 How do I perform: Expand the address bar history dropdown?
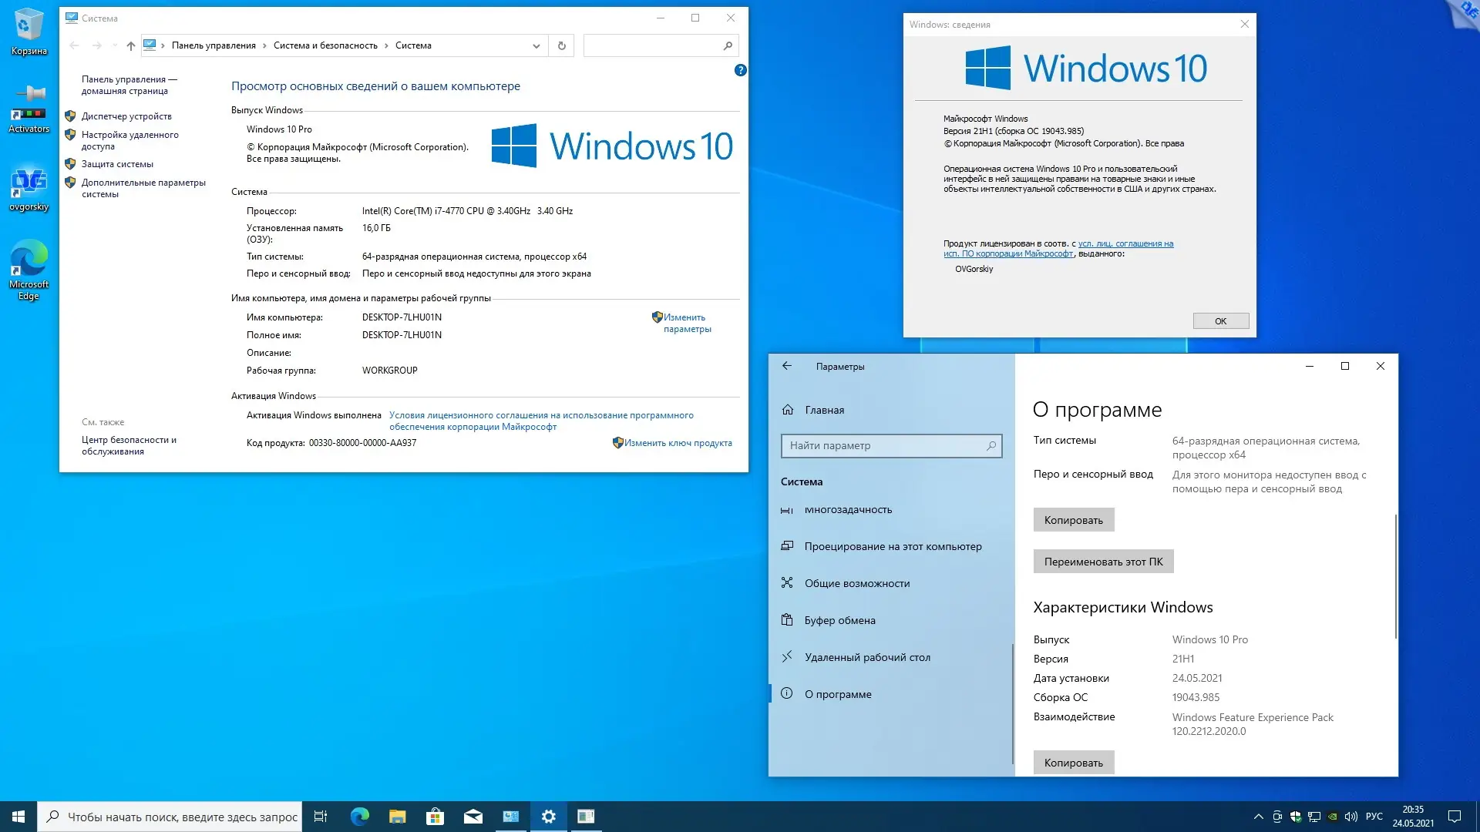click(x=536, y=45)
